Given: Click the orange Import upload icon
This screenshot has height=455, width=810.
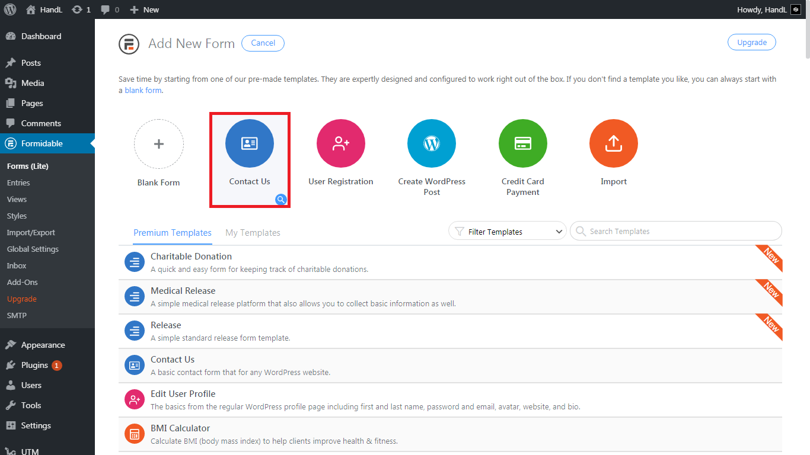Looking at the screenshot, I should (614, 144).
